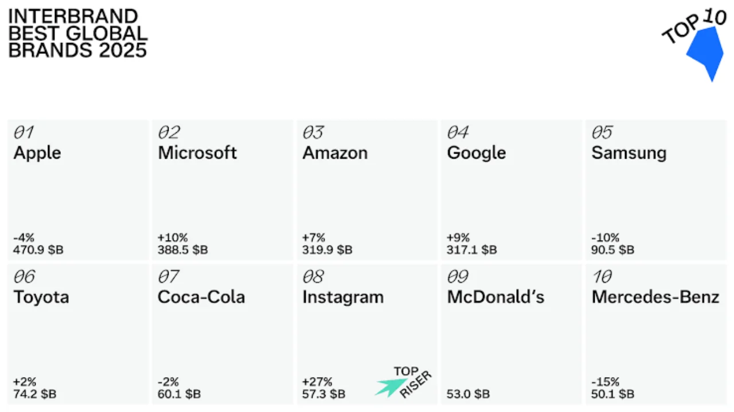Click rank number 10 on Mercedes-Benz card
Screen dimensions: 734x412
click(602, 277)
